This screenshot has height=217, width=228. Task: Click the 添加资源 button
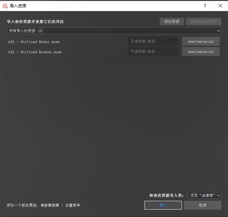click(172, 22)
